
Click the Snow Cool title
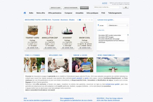[85, 38]
